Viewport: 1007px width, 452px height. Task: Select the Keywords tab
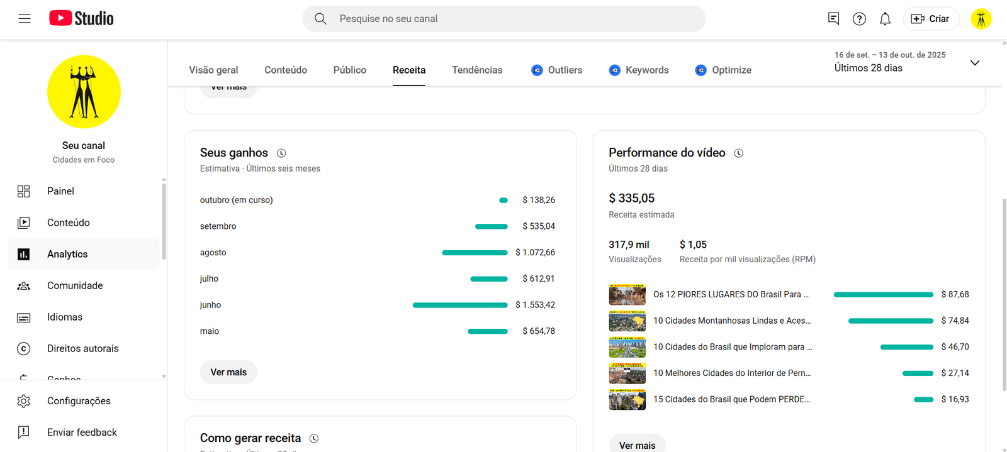[x=639, y=70]
